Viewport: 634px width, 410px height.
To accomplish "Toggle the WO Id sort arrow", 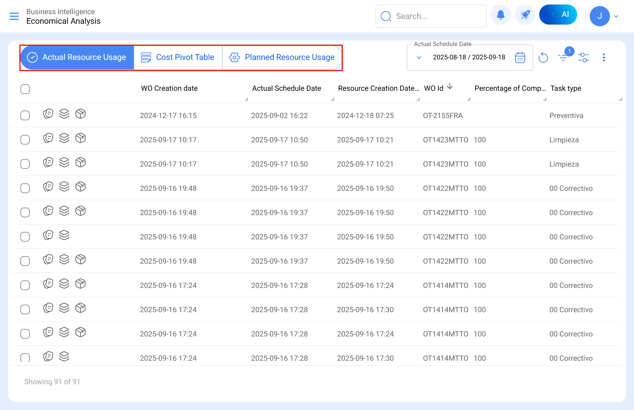I will click(450, 87).
